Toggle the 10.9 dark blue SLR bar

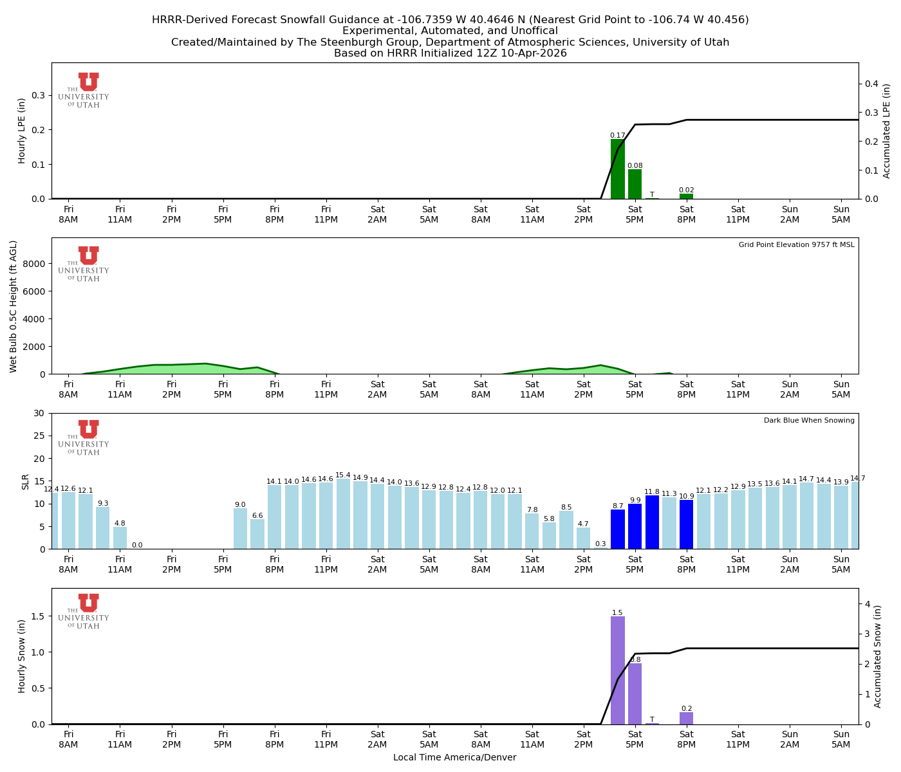[x=686, y=524]
